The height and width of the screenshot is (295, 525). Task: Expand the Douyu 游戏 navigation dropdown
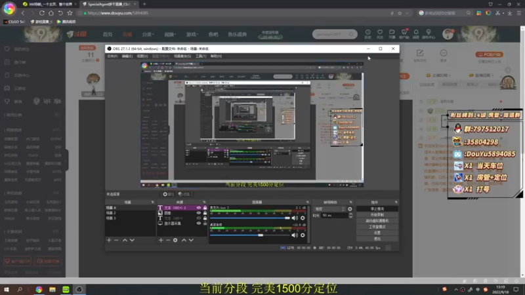192,35
